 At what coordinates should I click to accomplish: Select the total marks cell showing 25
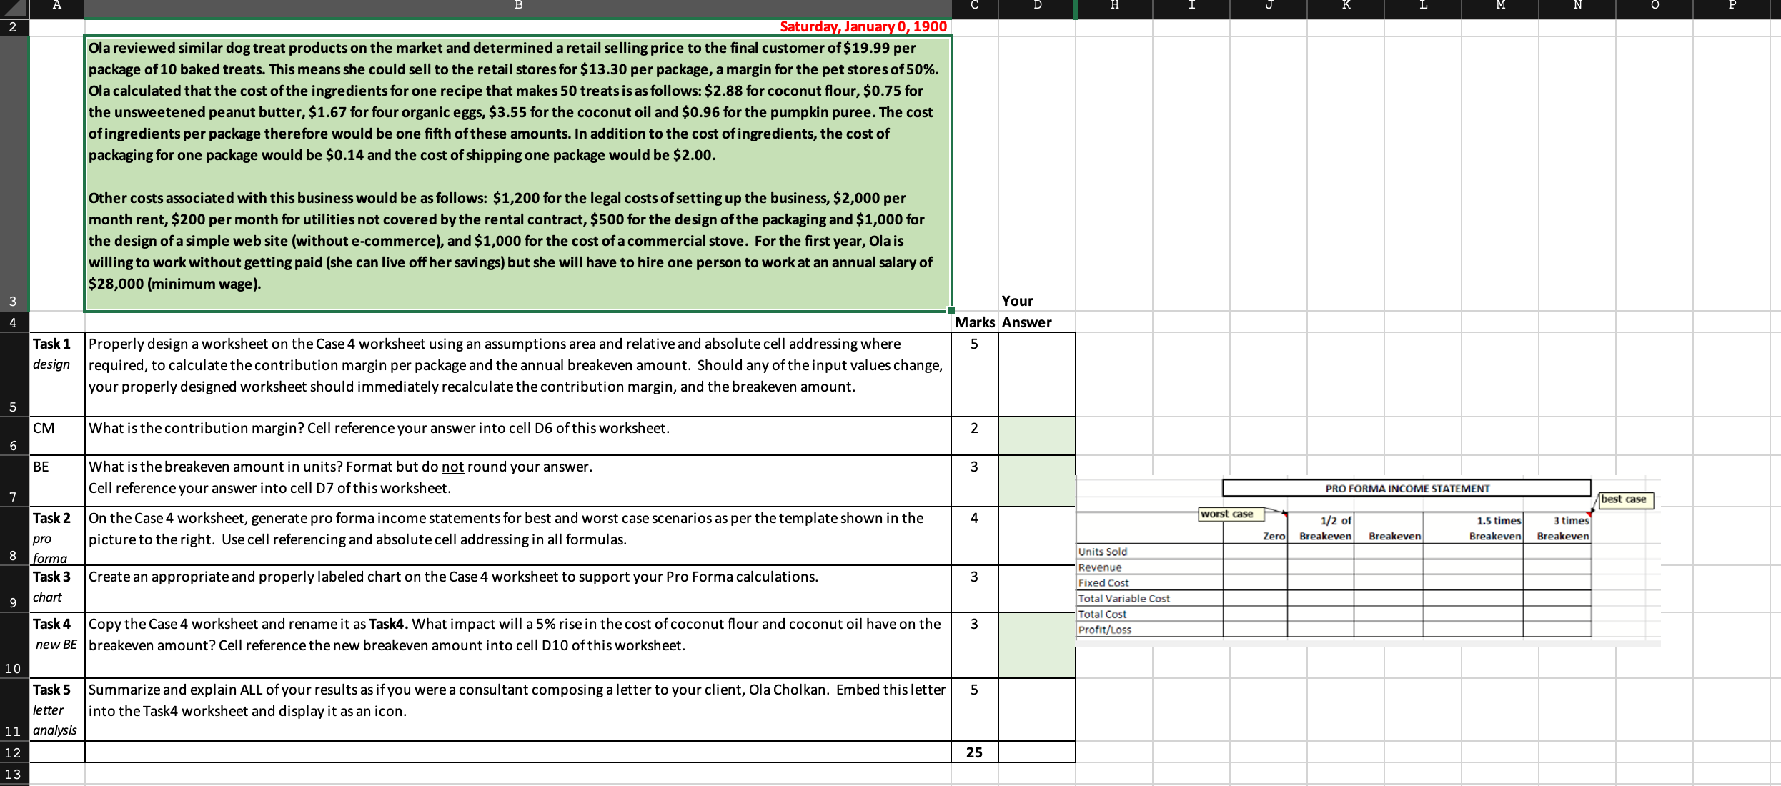974,752
